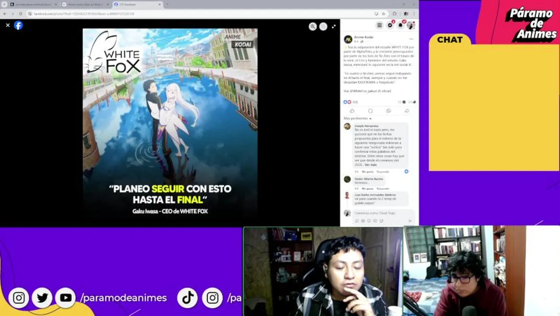Click the zoom out icon in the photo viewer
Image resolution: width=560 pixels, height=316 pixels.
[323, 26]
